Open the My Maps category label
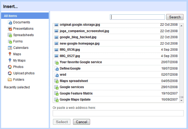Viewport: 188px width, 129px height. click(19, 60)
